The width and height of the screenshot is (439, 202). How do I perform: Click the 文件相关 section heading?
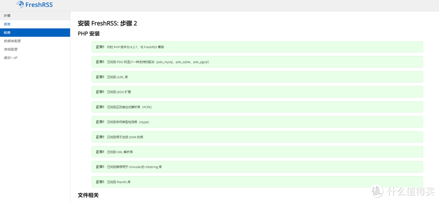[x=88, y=195]
